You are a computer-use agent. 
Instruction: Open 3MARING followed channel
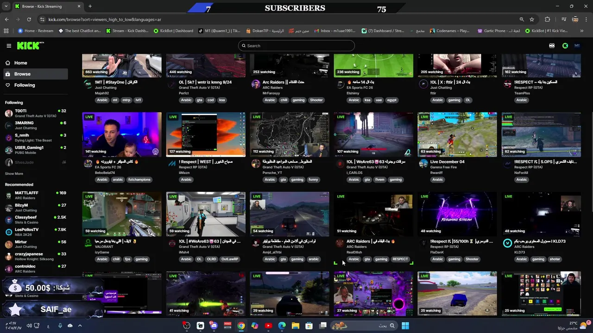36,125
